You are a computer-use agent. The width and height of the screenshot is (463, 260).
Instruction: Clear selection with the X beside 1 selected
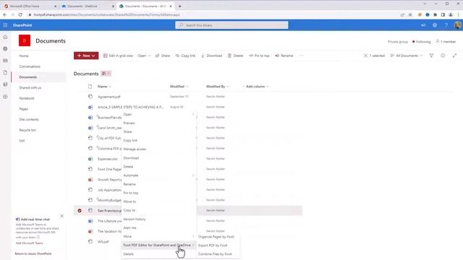click(x=365, y=56)
